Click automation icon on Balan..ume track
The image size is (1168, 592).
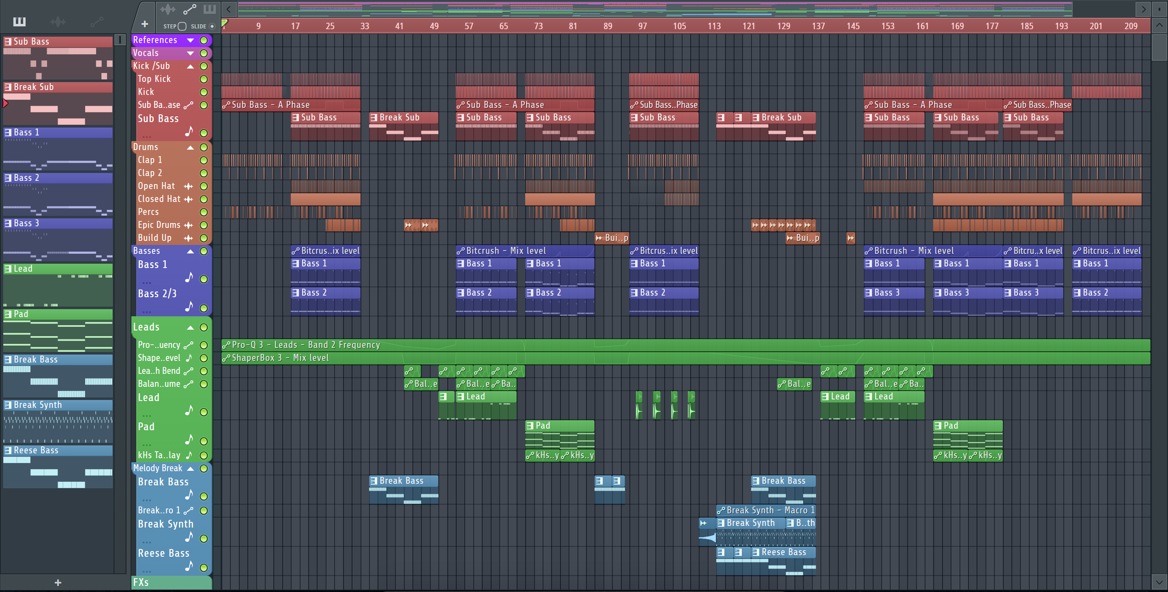[189, 384]
